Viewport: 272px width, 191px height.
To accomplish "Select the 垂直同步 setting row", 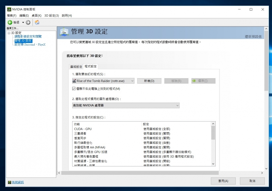I will pyautogui.click(x=142, y=138).
